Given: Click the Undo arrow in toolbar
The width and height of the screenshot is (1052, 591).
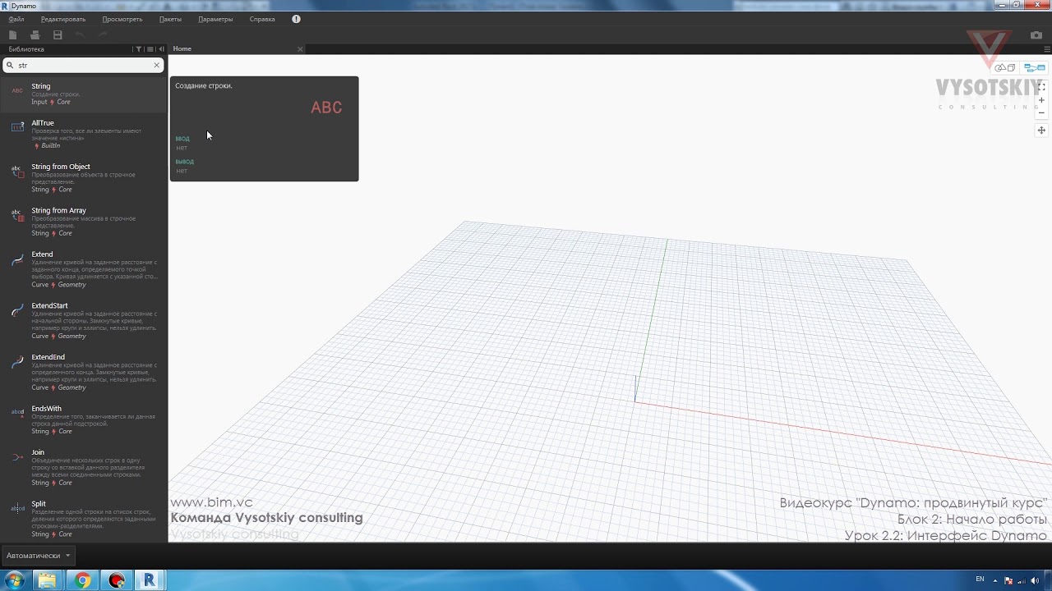Looking at the screenshot, I should tap(80, 35).
